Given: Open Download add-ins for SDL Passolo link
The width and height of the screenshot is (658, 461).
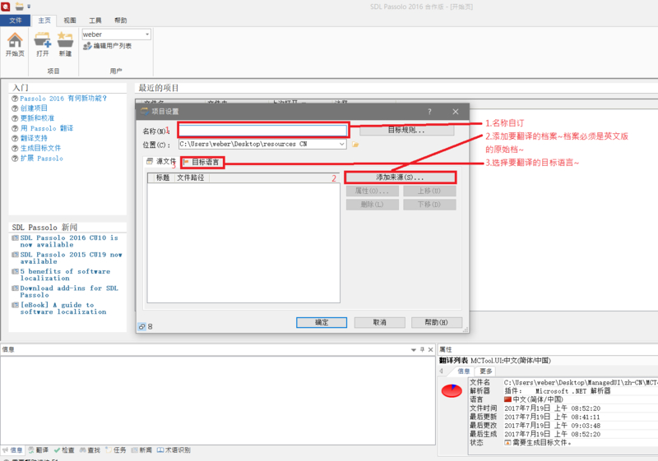Looking at the screenshot, I should (x=69, y=291).
